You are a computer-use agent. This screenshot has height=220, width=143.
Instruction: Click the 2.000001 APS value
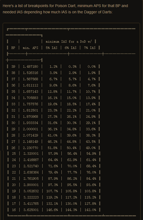point(30,129)
